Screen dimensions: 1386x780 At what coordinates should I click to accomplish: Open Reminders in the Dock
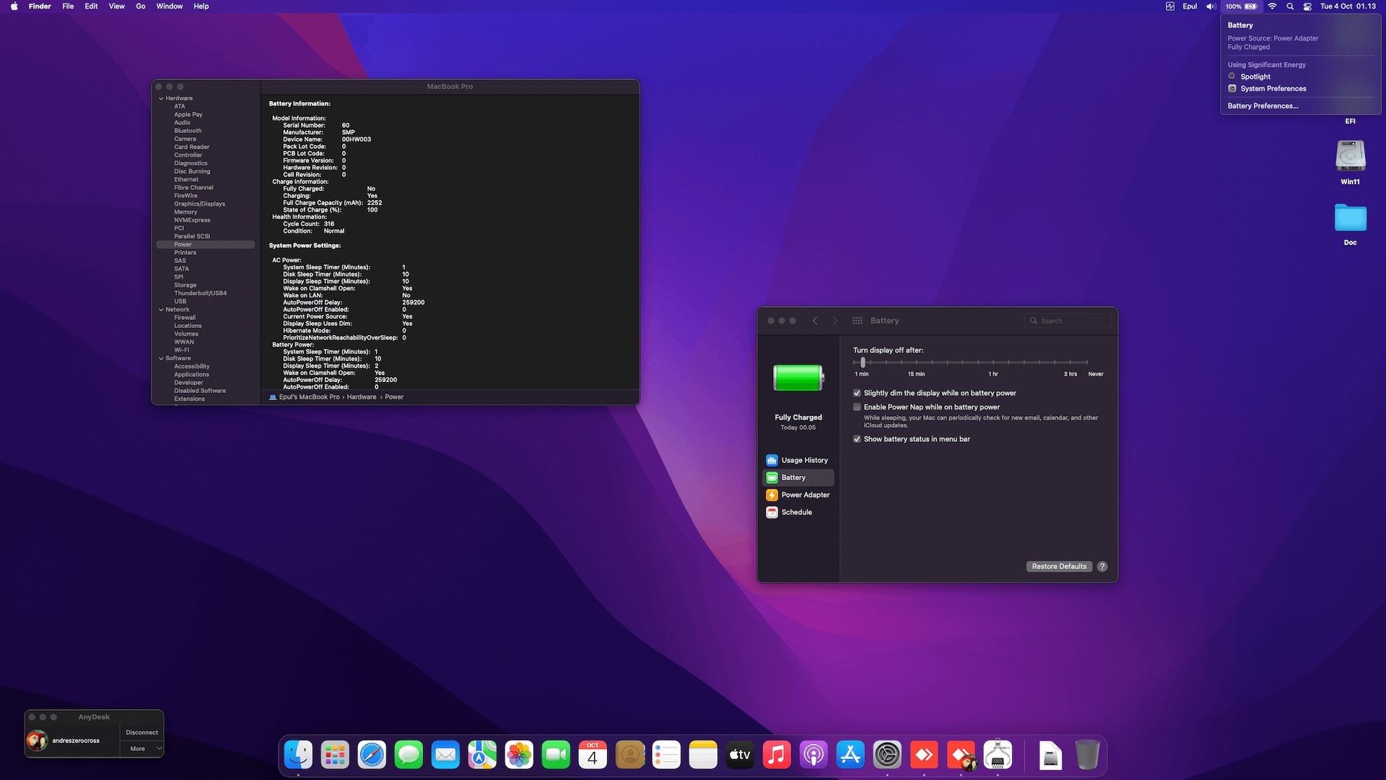coord(666,755)
